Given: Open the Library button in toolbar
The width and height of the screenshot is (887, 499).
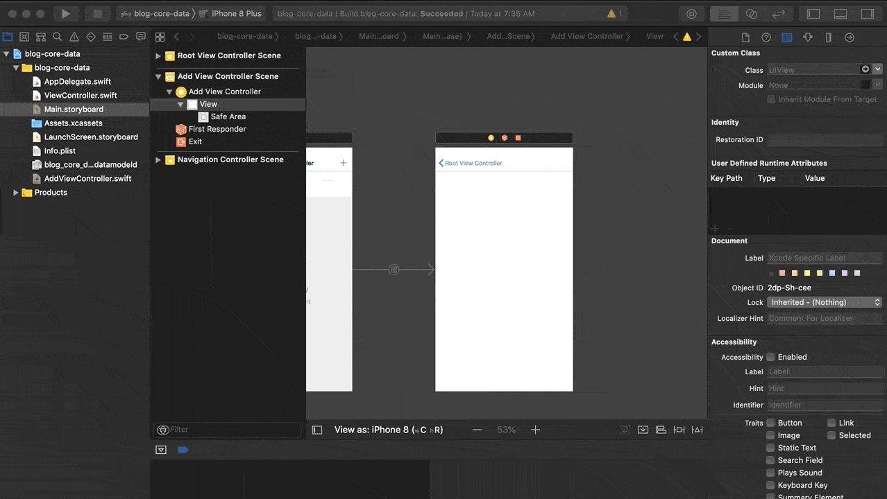Looking at the screenshot, I should tap(691, 14).
